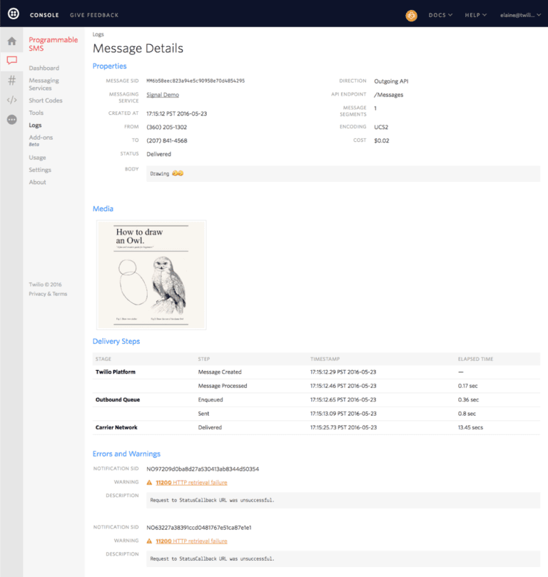
Task: Click the Twilio logo icon
Action: (12, 14)
